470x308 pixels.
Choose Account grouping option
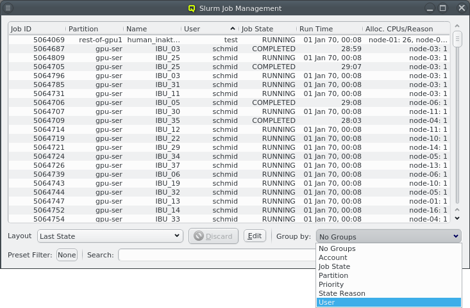point(389,257)
